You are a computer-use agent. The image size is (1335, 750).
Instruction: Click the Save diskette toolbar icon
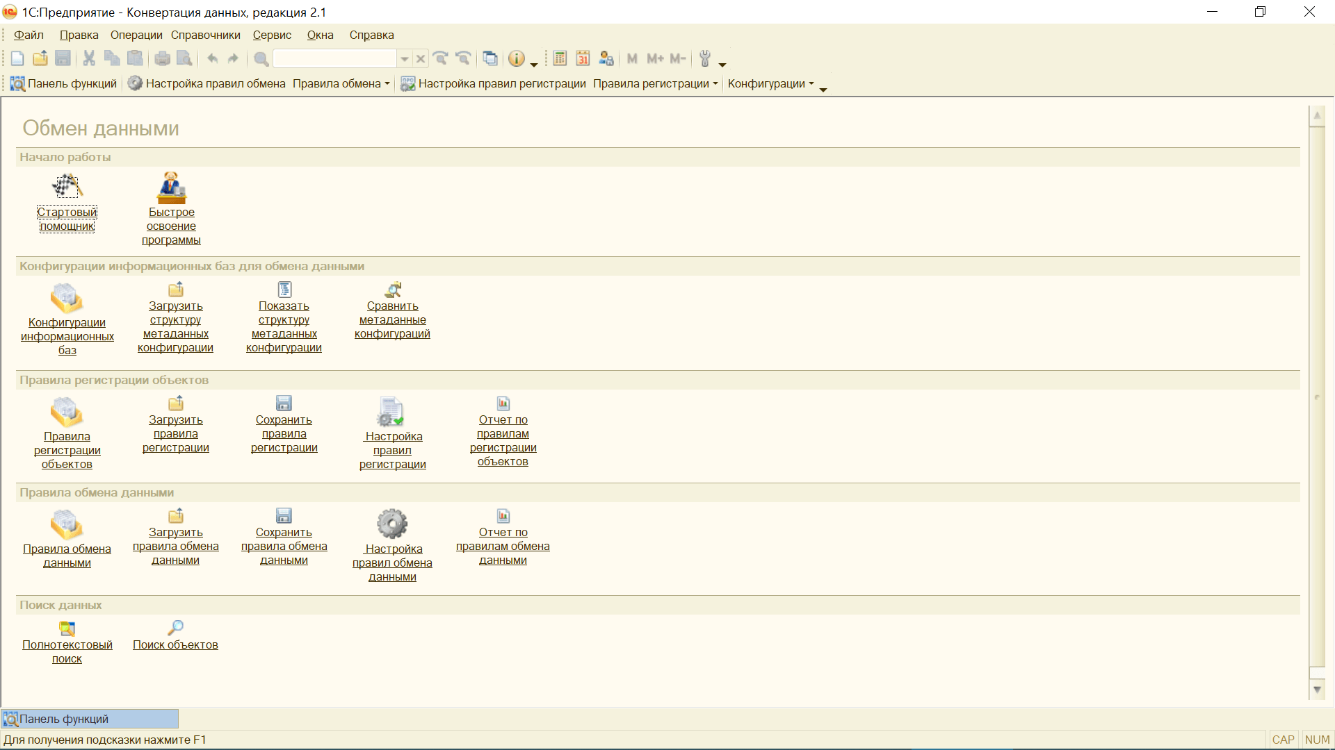pyautogui.click(x=63, y=59)
